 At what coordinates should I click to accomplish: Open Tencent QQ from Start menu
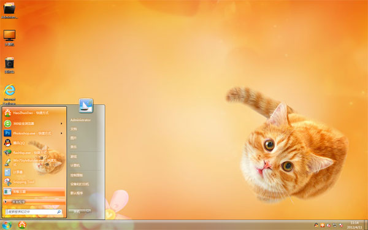(34, 143)
